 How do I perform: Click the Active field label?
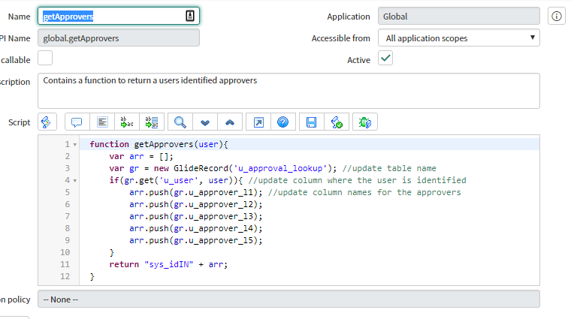358,60
